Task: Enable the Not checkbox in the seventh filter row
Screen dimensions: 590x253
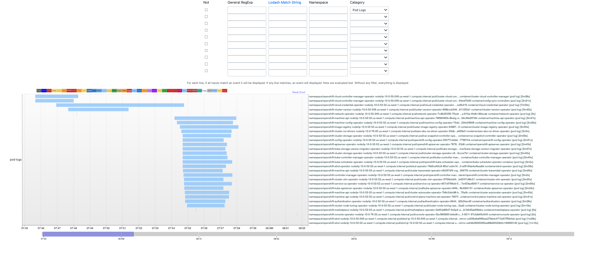Action: [206, 50]
